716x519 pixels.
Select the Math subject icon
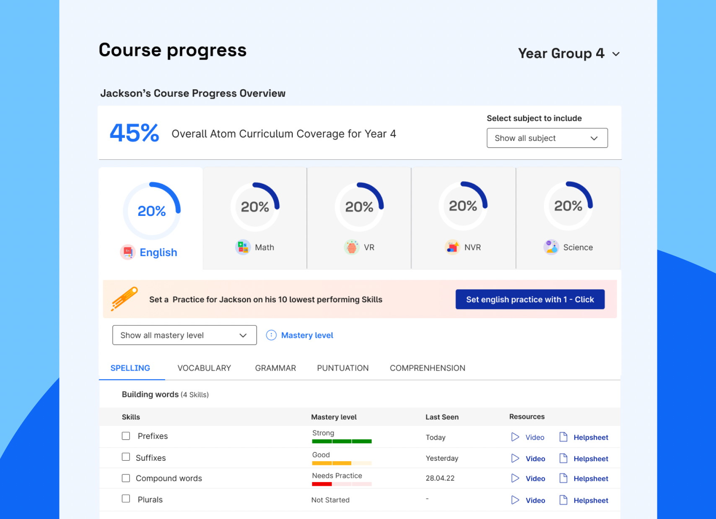pyautogui.click(x=243, y=247)
